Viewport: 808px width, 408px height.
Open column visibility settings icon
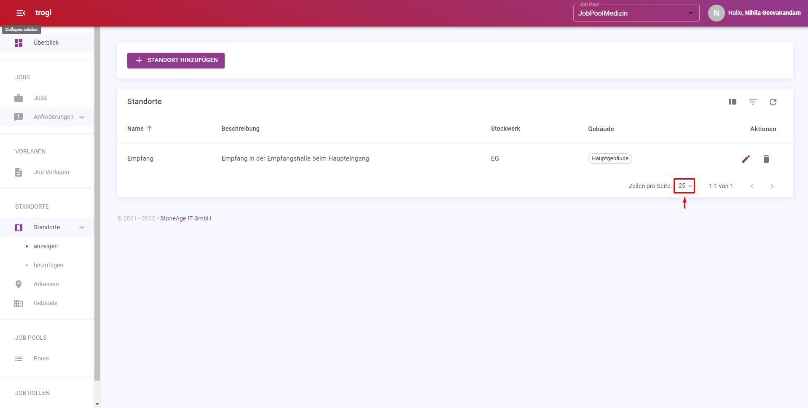pos(733,102)
